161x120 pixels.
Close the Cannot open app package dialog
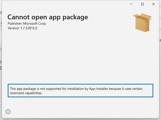coord(154,4)
